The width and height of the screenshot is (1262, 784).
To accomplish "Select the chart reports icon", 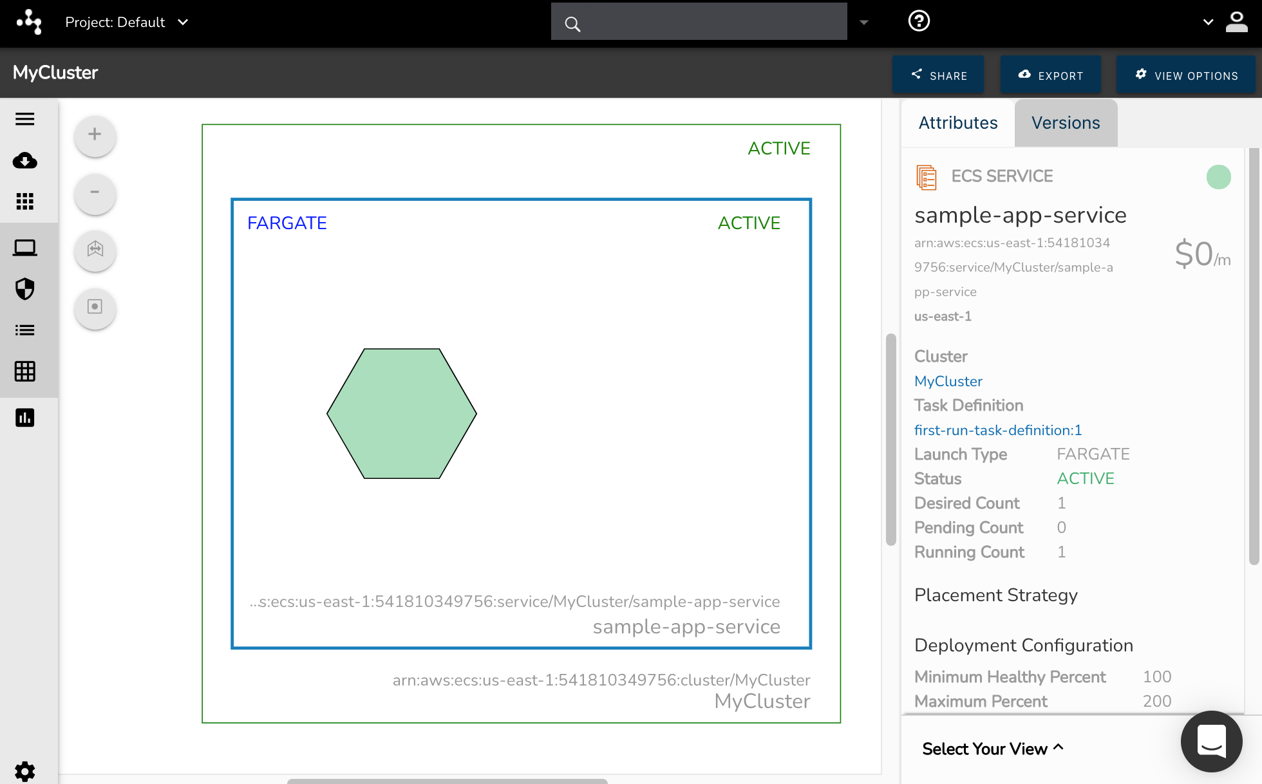I will [x=25, y=417].
